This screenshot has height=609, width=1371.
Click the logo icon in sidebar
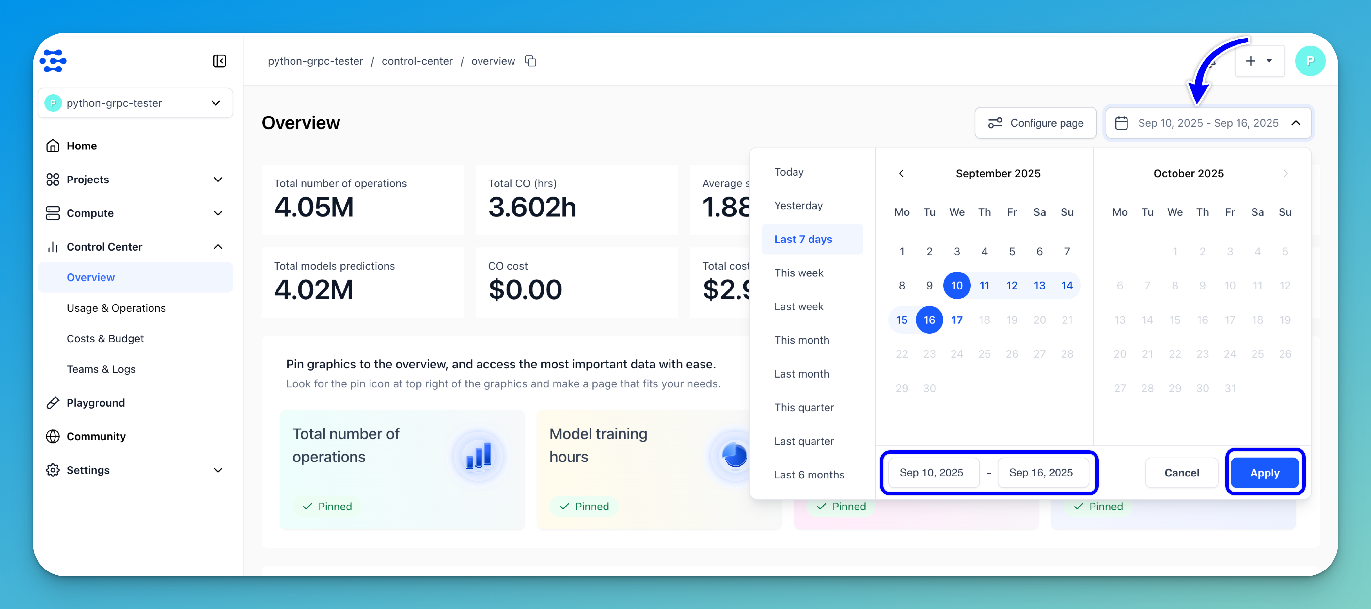pos(53,61)
